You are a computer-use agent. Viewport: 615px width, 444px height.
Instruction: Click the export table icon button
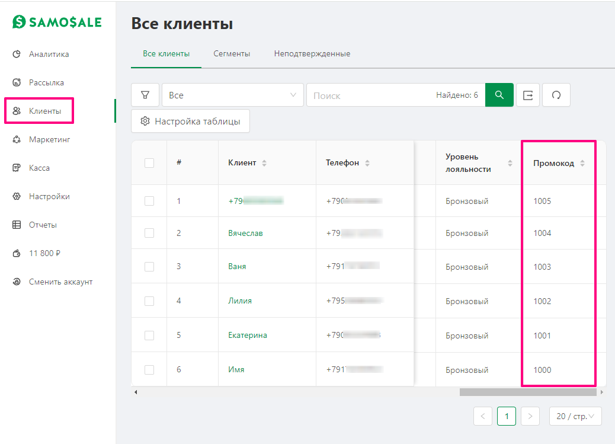coord(528,95)
